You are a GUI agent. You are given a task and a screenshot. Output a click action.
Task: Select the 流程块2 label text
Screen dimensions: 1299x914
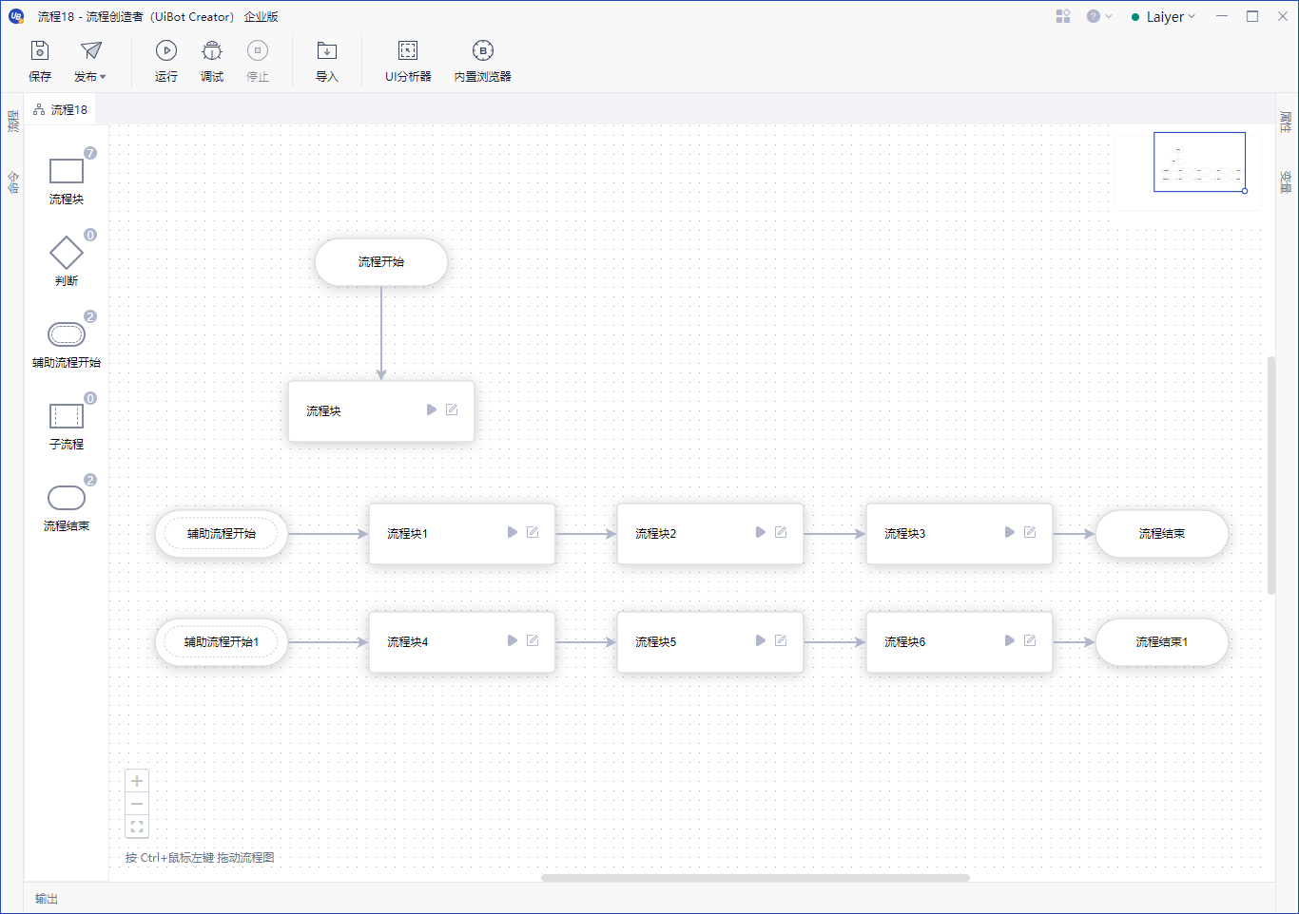point(656,534)
